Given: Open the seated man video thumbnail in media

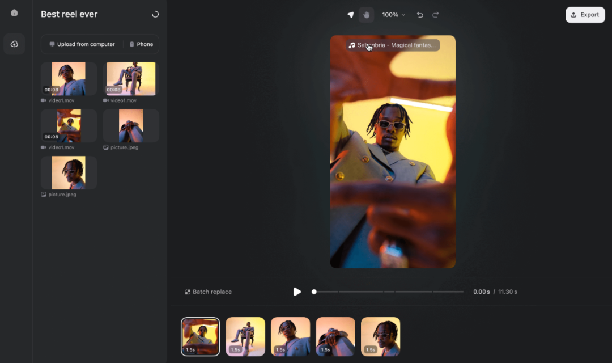Looking at the screenshot, I should (131, 79).
